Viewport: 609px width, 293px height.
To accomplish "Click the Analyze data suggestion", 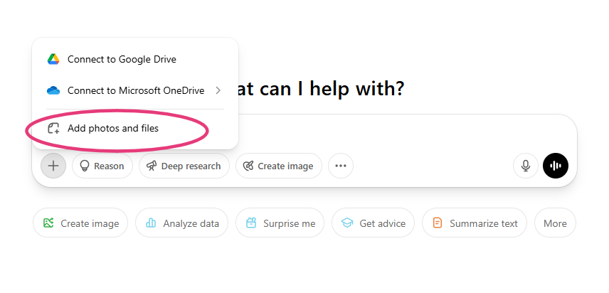I will click(x=181, y=223).
